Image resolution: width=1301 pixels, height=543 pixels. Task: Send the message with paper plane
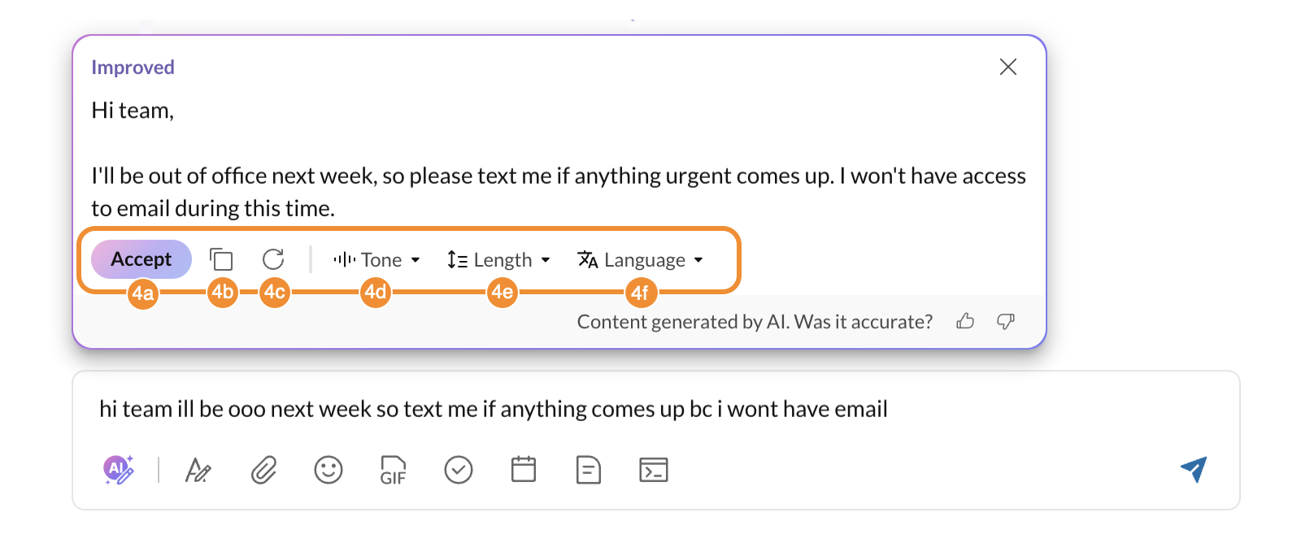click(x=1194, y=468)
